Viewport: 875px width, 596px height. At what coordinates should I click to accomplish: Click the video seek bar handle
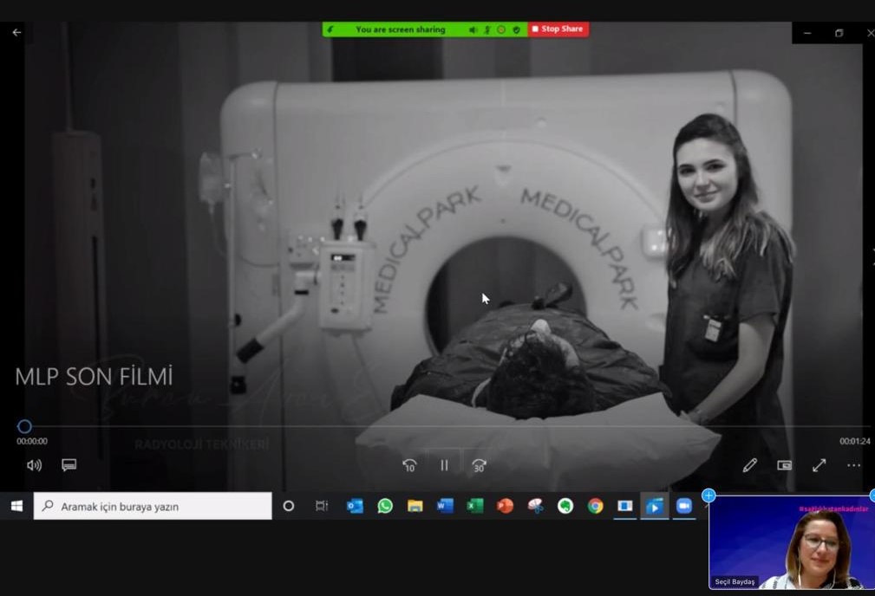click(25, 426)
